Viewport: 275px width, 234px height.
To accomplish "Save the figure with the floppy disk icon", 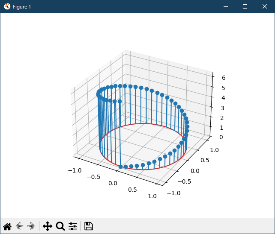I will pos(89,226).
